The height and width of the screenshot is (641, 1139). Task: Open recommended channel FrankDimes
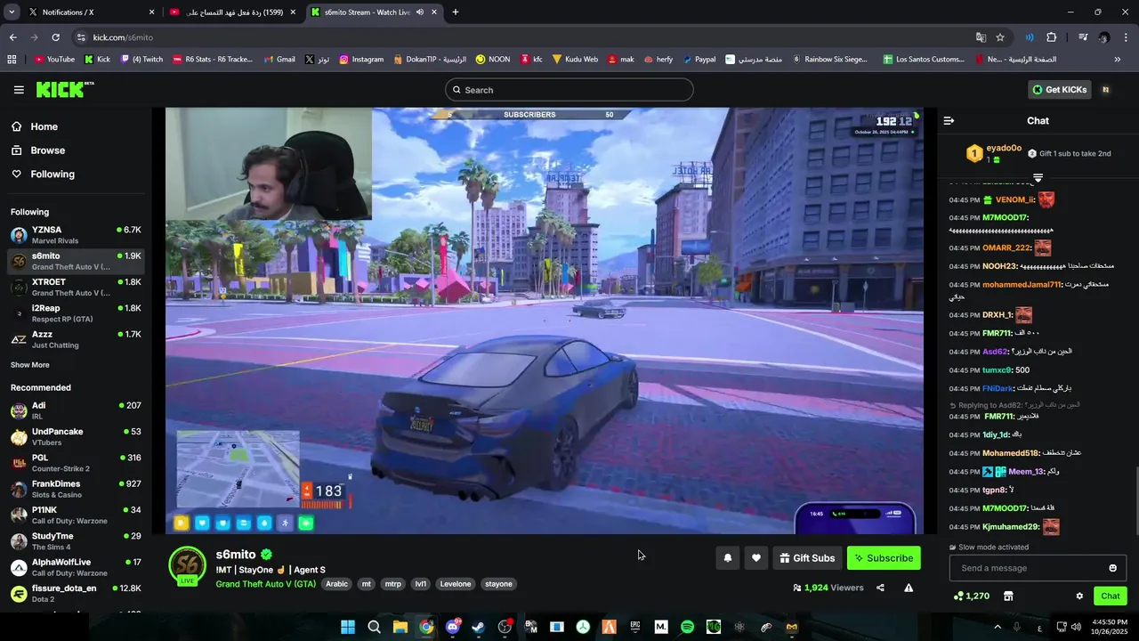click(x=75, y=489)
